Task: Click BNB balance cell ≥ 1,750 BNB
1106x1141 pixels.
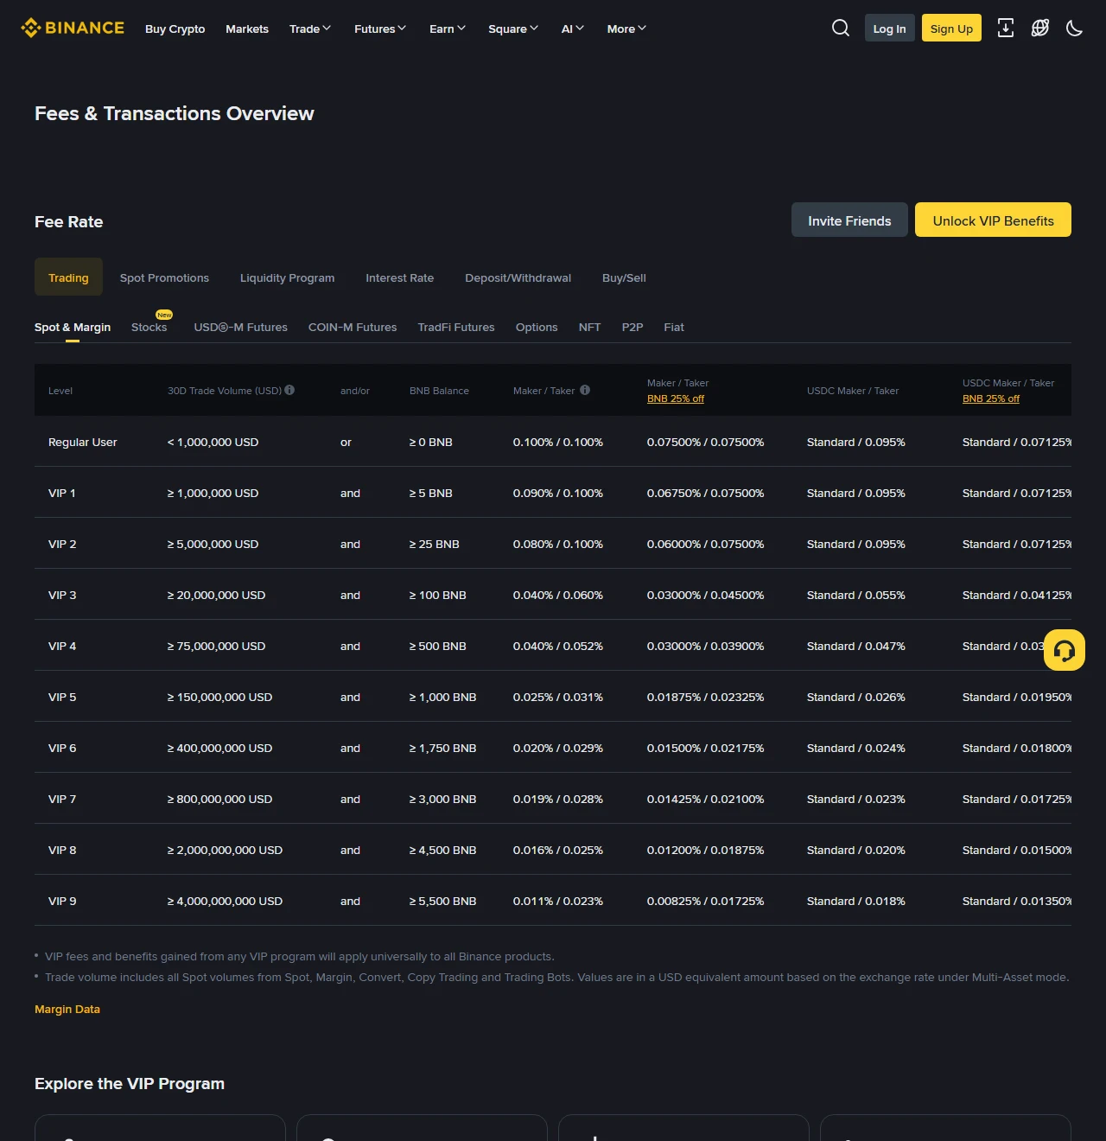Action: [x=442, y=748]
